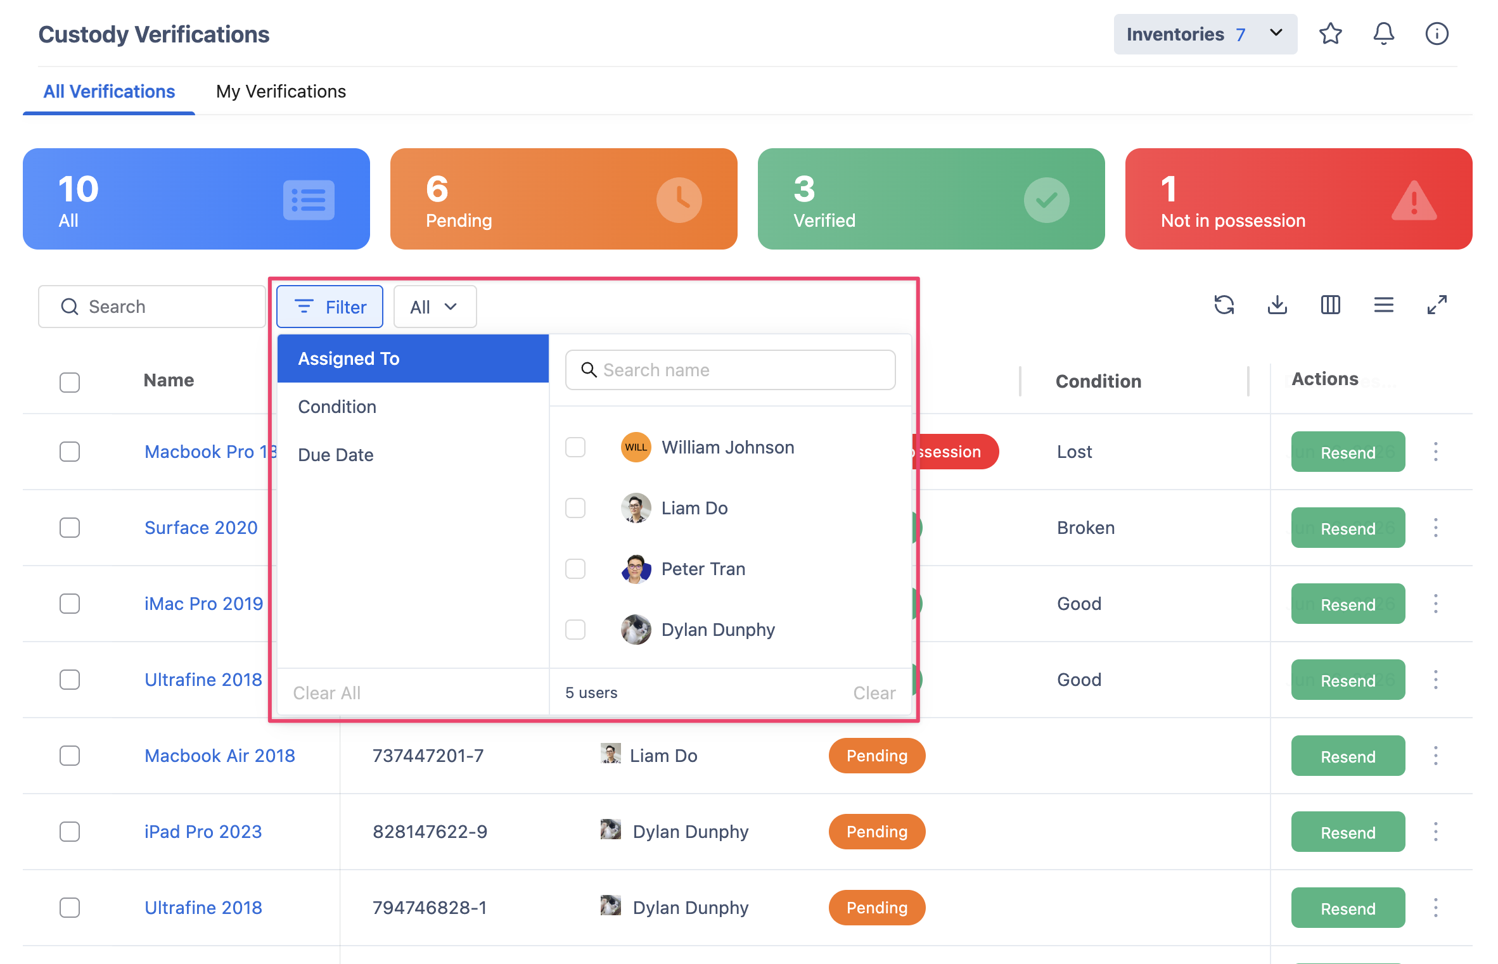The width and height of the screenshot is (1498, 964).
Task: Check the Surface 2020 row checkbox
Action: (70, 528)
